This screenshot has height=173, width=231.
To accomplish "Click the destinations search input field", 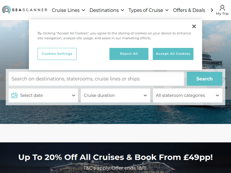I will click(x=96, y=79).
